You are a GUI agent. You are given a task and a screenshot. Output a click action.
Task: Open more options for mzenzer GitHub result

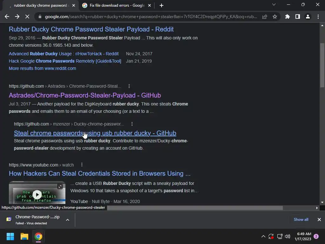[132, 124]
